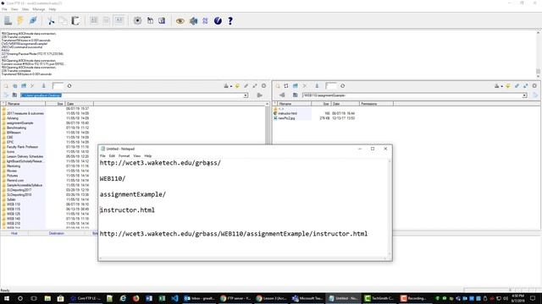
Task: Click the WEB110/ line in Notepad
Action: tap(113, 178)
